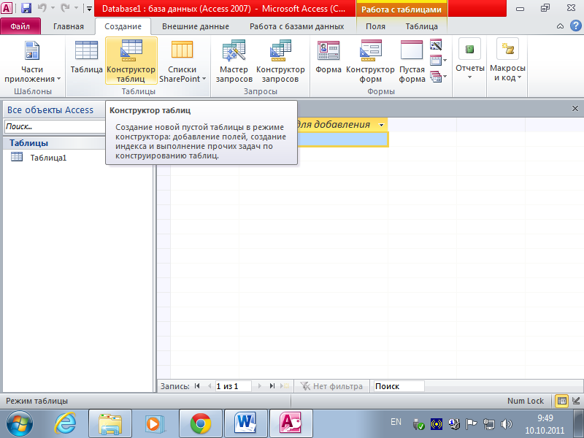
Task: Click the current record number box
Action: 233,386
